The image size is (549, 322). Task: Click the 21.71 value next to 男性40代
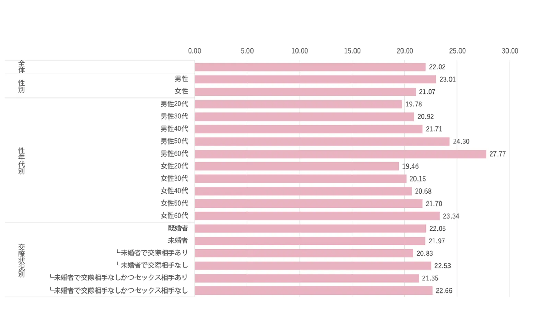coord(434,129)
